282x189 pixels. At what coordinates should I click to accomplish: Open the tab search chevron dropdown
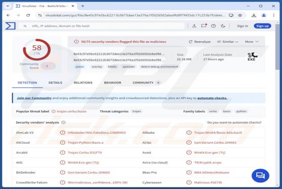click(x=8, y=6)
